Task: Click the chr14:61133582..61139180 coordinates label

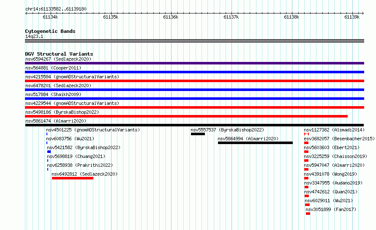Action: pos(56,9)
